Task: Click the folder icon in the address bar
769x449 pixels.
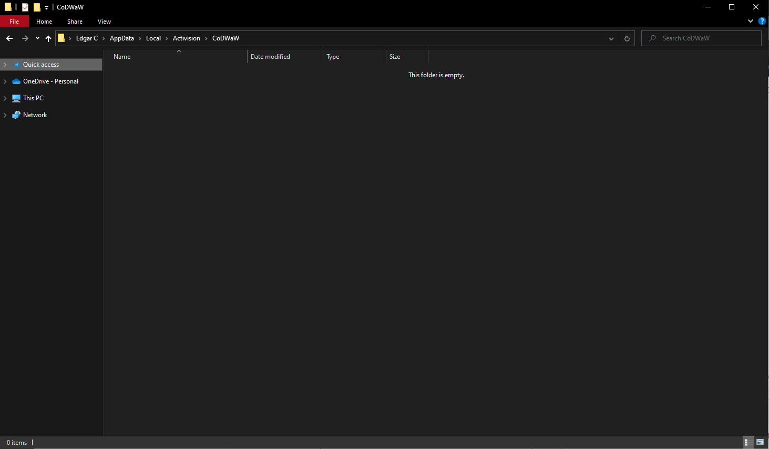Action: (61, 38)
